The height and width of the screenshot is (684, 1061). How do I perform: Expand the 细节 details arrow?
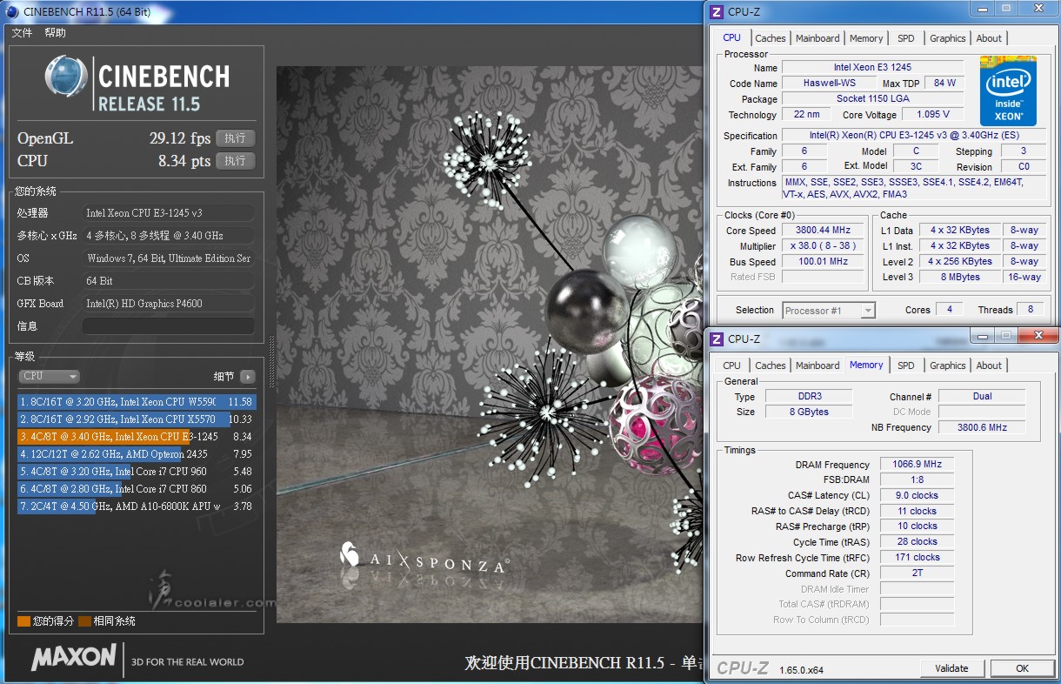tap(248, 377)
